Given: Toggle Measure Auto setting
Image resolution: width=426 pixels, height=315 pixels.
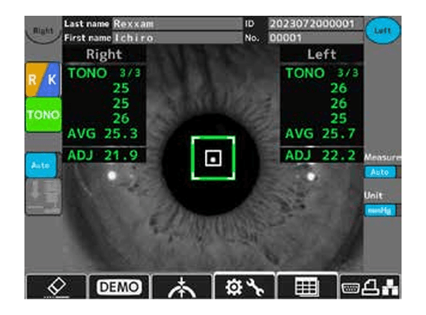Looking at the screenshot, I should pos(380,172).
